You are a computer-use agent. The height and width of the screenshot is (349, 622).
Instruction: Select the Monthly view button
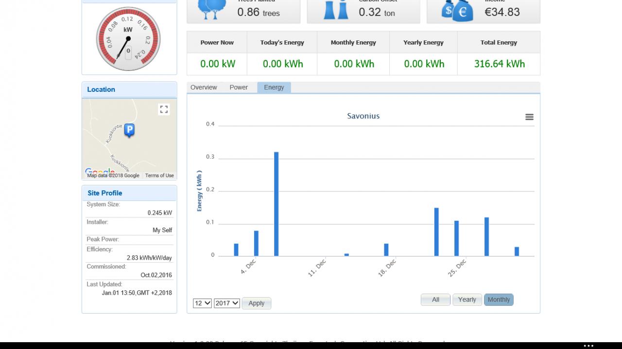point(499,299)
